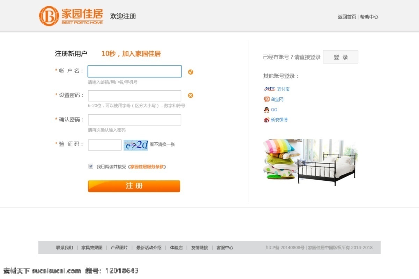
Task: Toggle the 我已阅读并接受 agreement checkbox
Action: [91, 166]
